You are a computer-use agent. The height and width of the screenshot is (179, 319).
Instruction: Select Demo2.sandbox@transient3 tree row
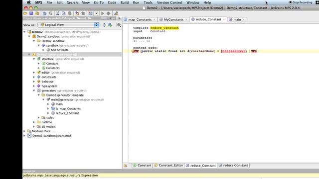(52, 136)
